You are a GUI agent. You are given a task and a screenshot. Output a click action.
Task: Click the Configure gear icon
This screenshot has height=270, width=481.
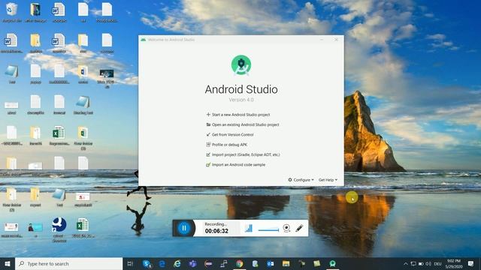coord(290,180)
